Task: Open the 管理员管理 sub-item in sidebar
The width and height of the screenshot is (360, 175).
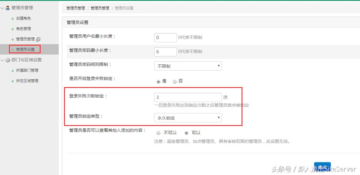Action: point(25,39)
